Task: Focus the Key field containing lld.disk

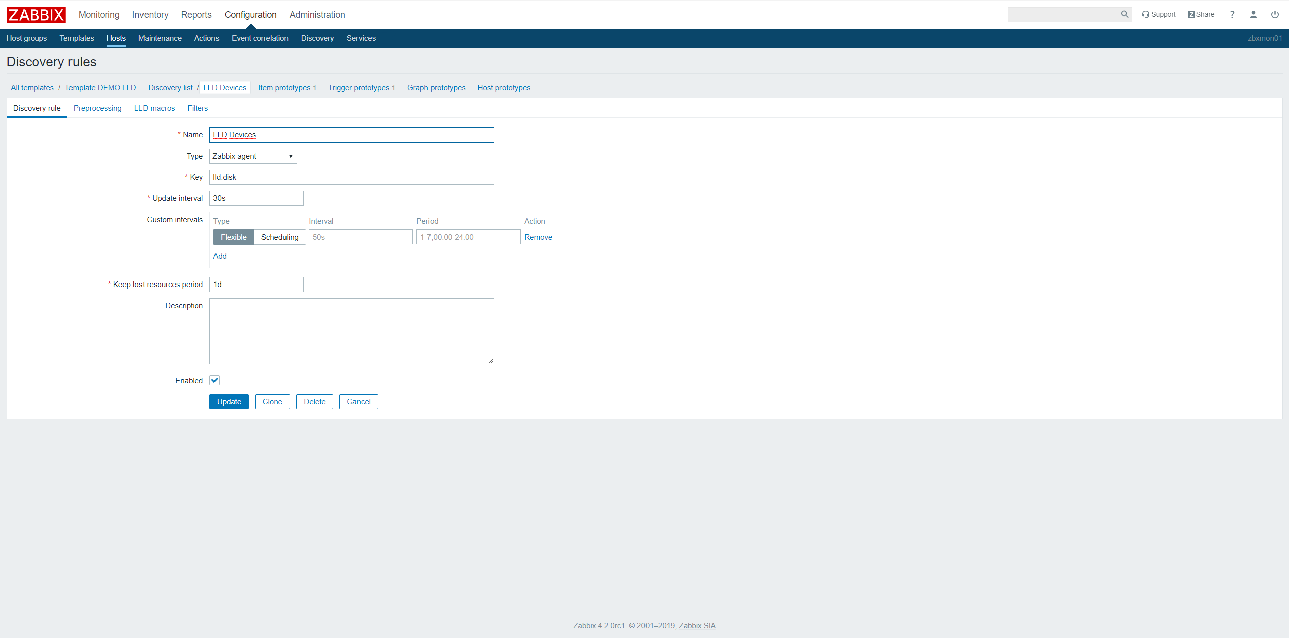Action: [x=352, y=177]
